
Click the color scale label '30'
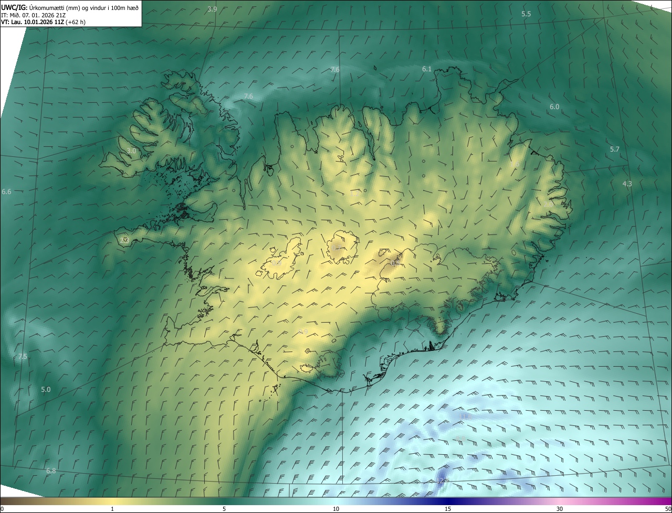560,509
